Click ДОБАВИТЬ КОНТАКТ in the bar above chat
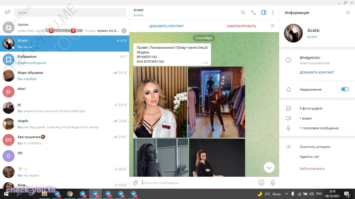The image size is (355, 199). click(167, 26)
